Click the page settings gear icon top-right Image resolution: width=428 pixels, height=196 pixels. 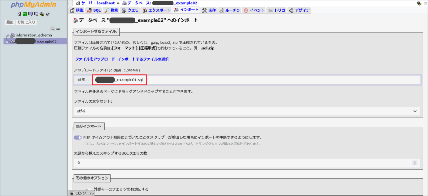point(419,3)
